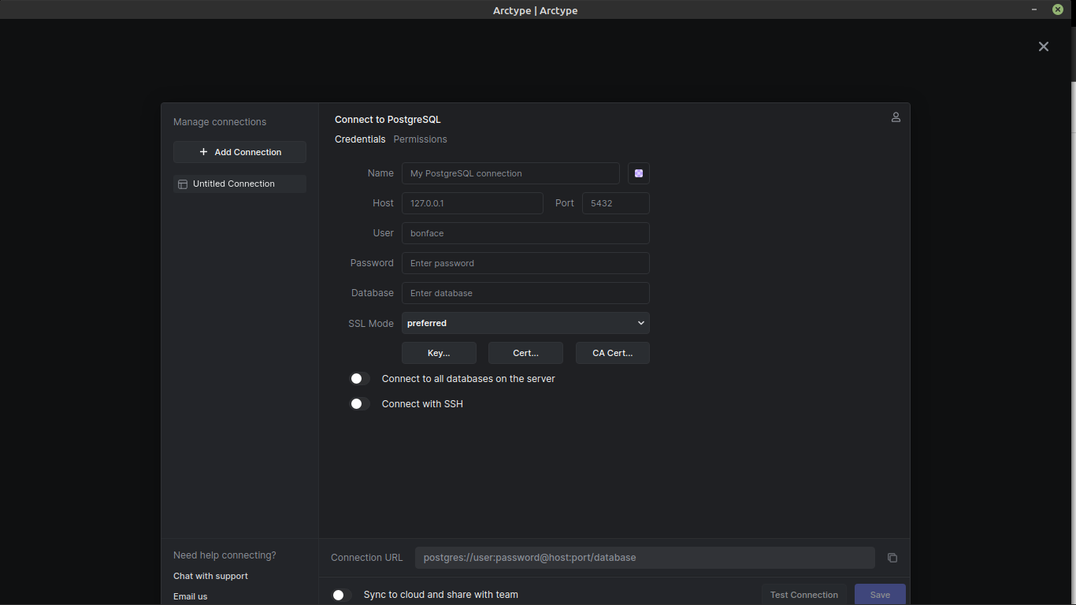Enable Connect to all databases on the server

click(x=359, y=378)
